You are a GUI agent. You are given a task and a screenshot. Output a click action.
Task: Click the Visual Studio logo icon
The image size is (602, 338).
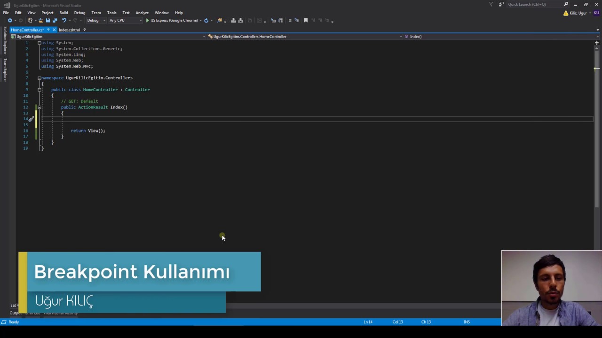pos(7,5)
